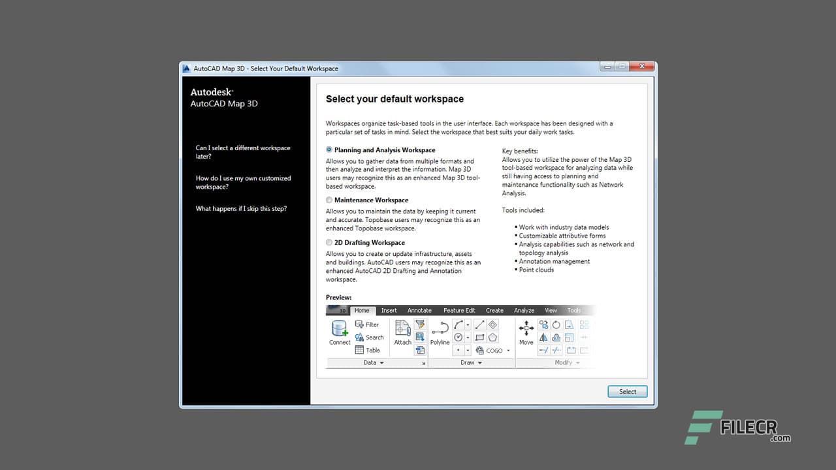The width and height of the screenshot is (836, 470).
Task: Open the Feature Edit ribbon tab
Action: click(x=459, y=310)
